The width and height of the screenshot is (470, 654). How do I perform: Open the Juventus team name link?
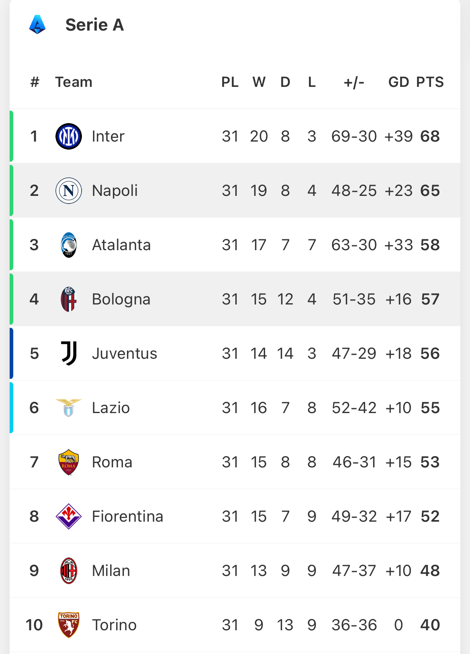[125, 354]
